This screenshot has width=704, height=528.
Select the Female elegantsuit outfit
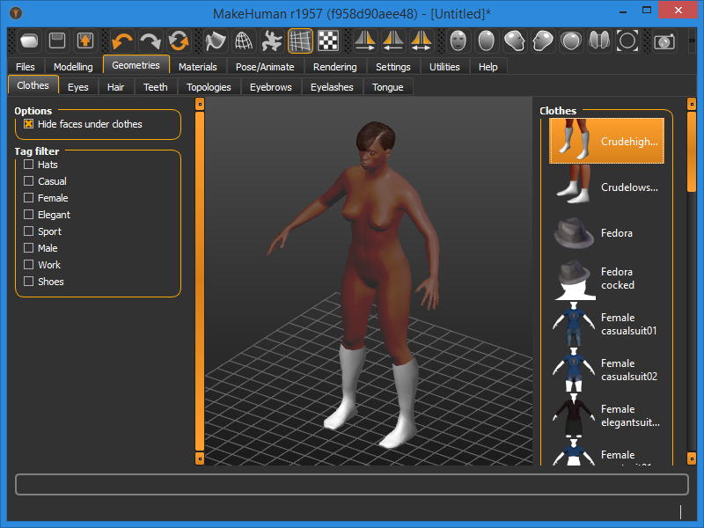coord(606,415)
